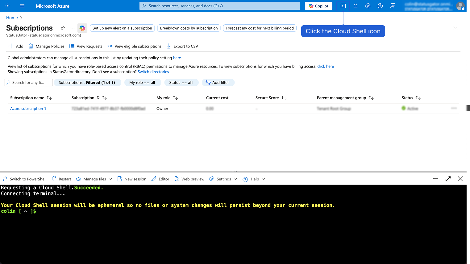Screen dimensions: 470x264
Task: Open the Cloud Shell Editor
Action: coord(160,179)
